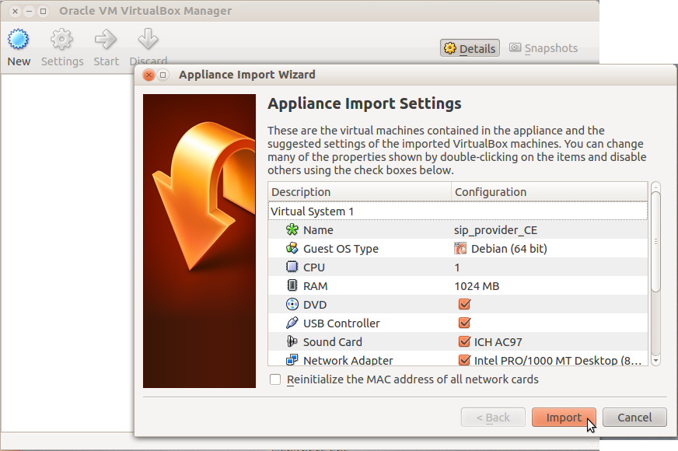This screenshot has width=678, height=451.
Task: Click the RAM memory icon
Action: tap(292, 285)
